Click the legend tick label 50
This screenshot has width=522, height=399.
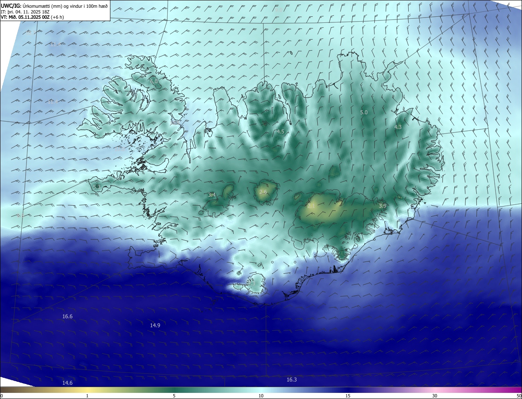(518, 396)
